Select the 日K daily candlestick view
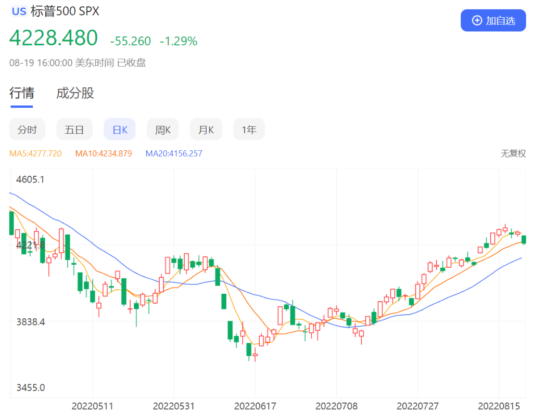 pyautogui.click(x=119, y=129)
